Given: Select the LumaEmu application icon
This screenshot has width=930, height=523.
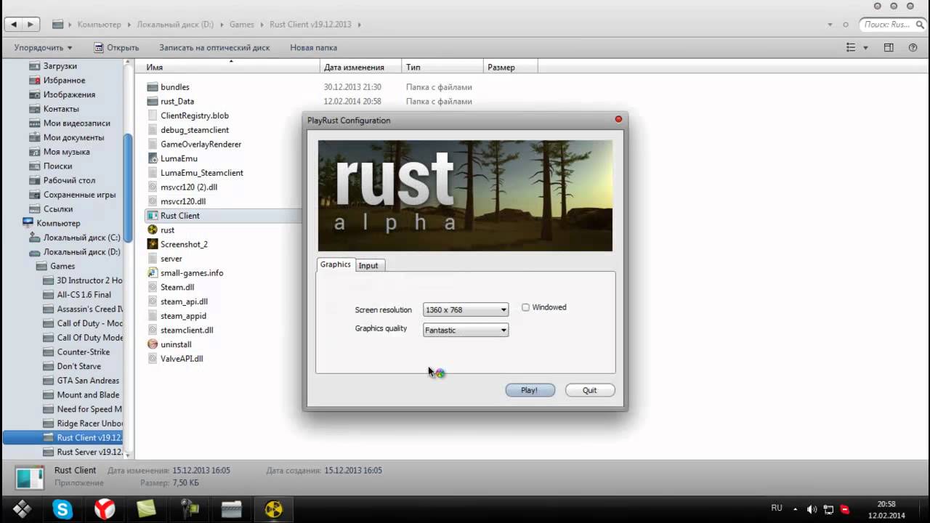Looking at the screenshot, I should click(153, 158).
